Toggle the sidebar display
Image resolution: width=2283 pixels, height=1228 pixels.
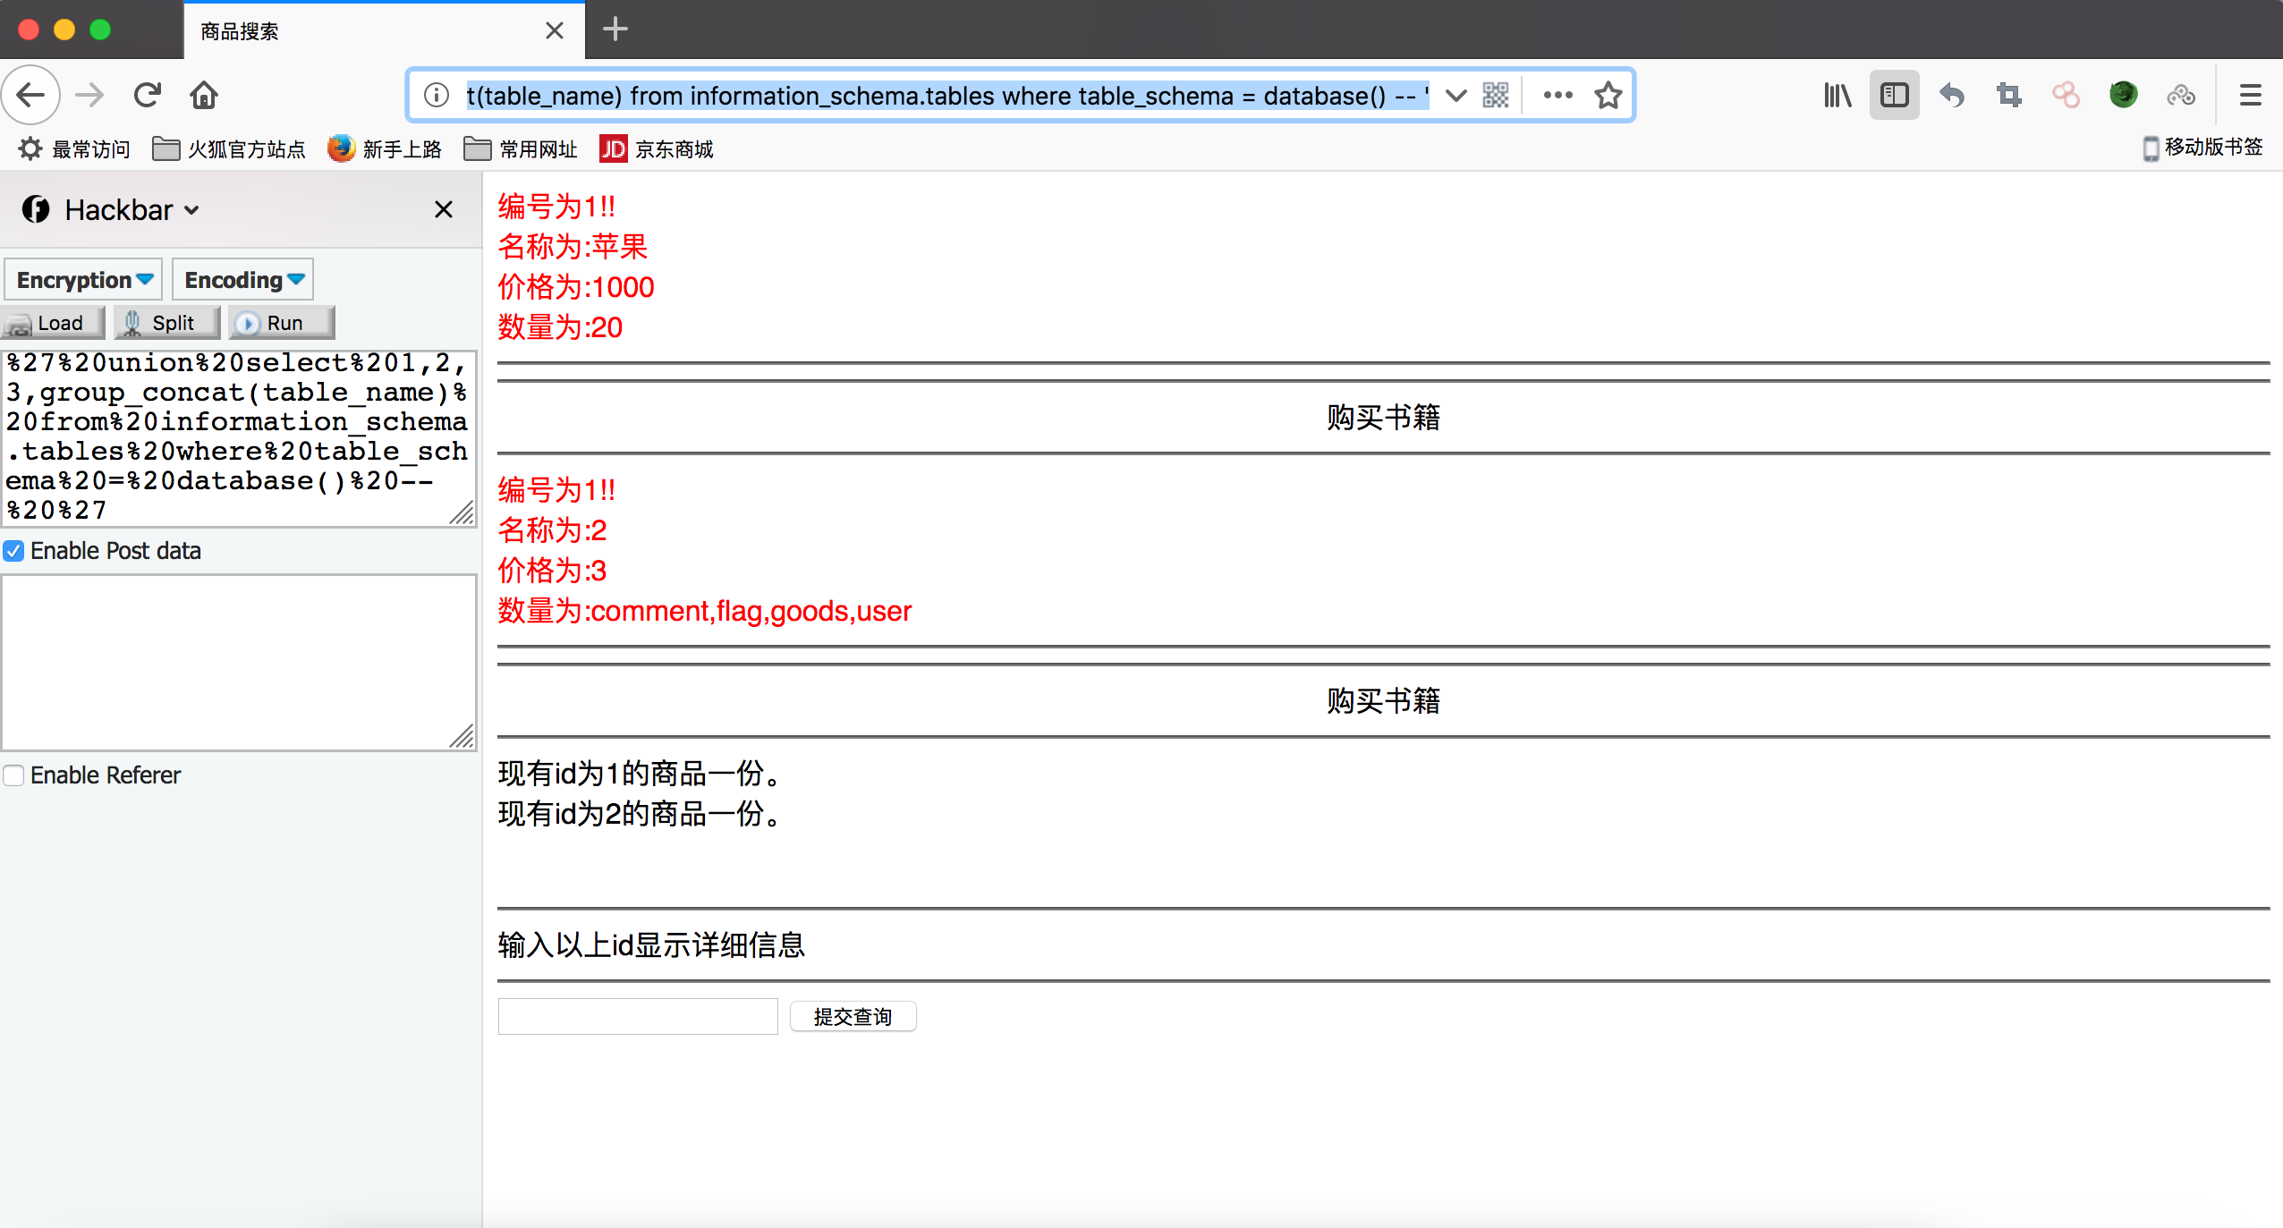coord(1895,95)
